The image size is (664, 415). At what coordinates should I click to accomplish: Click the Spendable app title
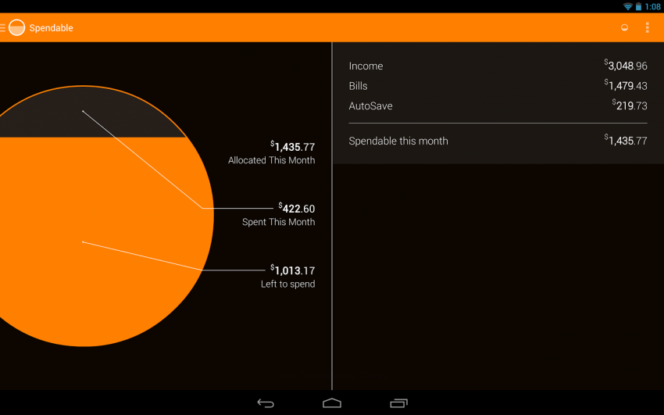point(52,28)
